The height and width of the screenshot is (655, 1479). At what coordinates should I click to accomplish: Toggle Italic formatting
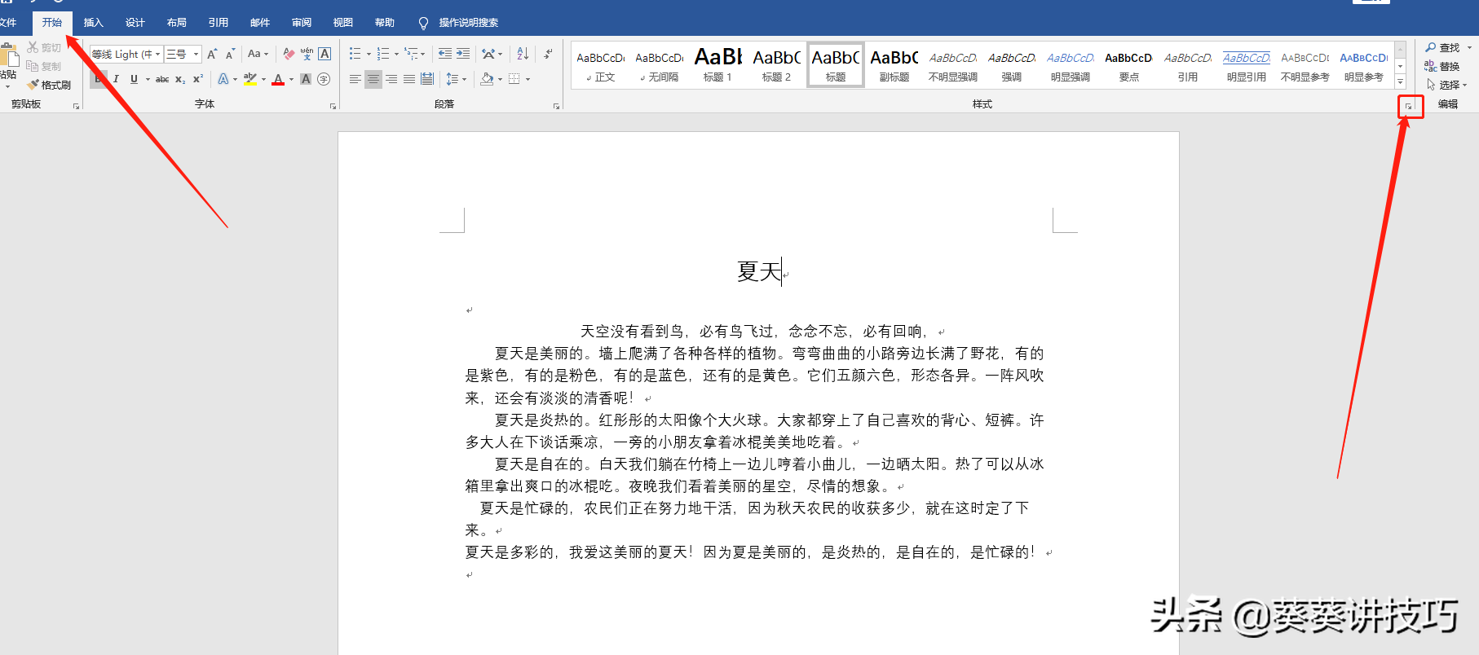[x=116, y=79]
